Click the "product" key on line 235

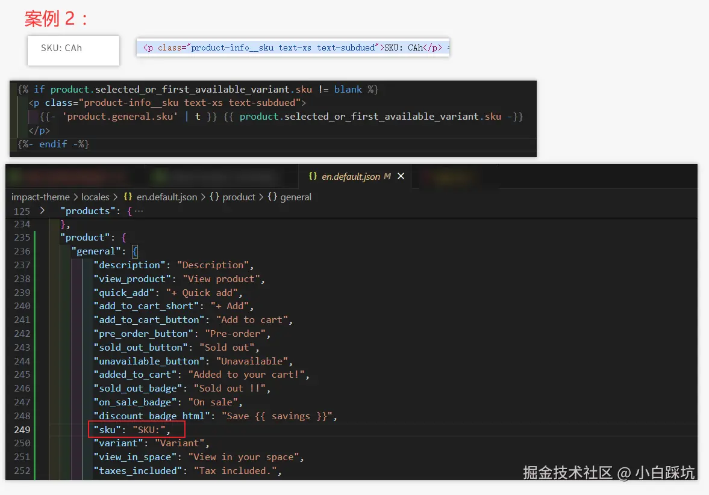tap(85, 238)
